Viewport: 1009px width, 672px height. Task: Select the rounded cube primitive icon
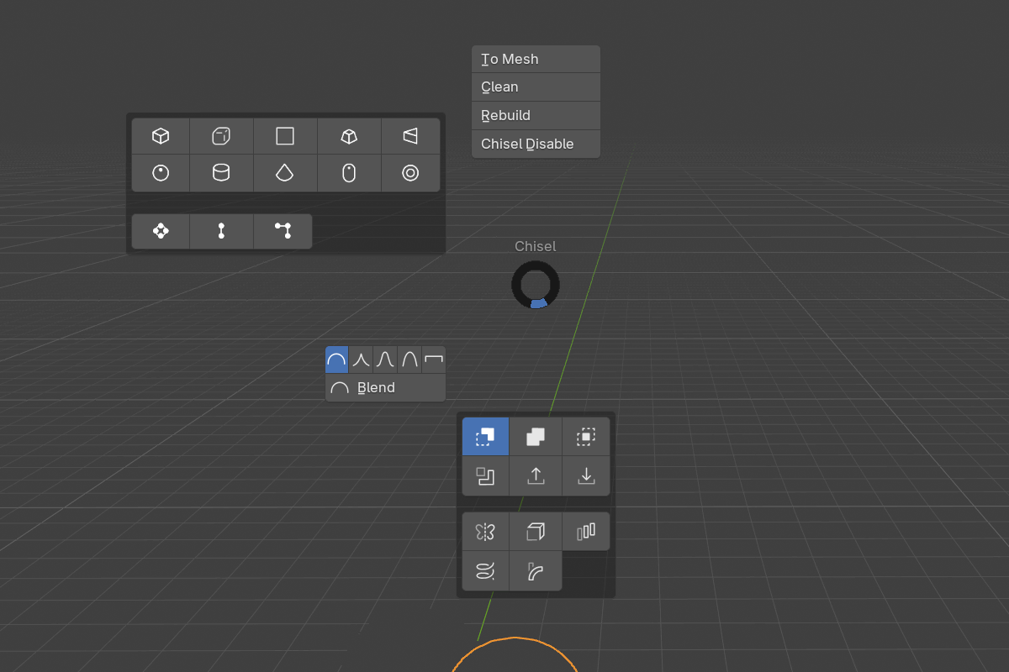pos(221,136)
